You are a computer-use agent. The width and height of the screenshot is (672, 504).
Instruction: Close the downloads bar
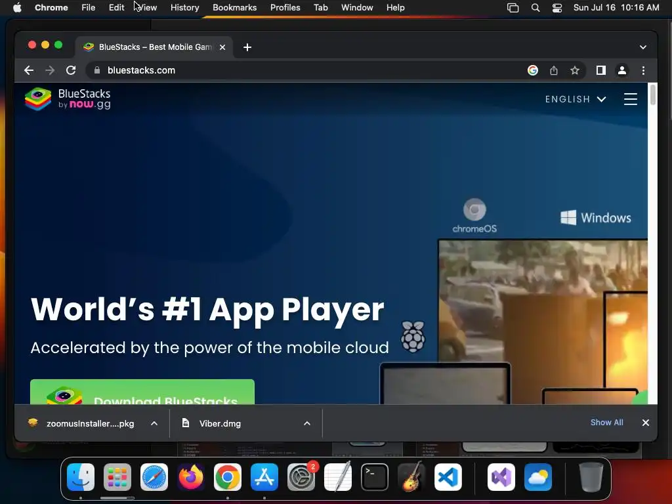646,423
